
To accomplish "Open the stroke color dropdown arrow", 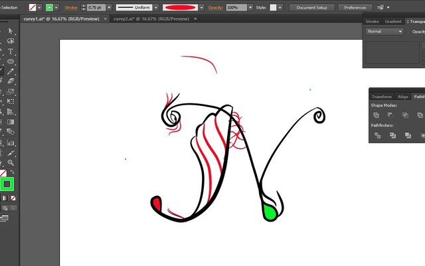I will click(56, 7).
